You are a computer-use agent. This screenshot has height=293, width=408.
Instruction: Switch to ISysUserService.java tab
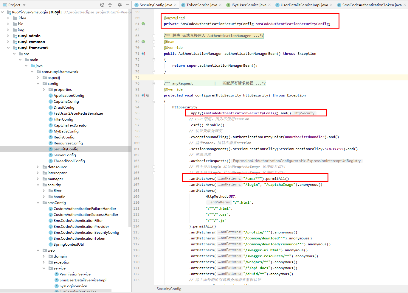(x=249, y=5)
